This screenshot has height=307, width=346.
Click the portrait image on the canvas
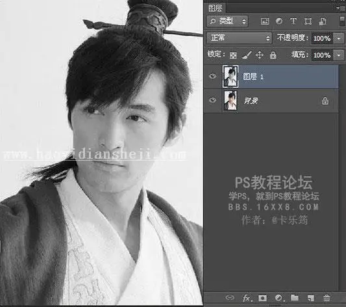coord(101,152)
